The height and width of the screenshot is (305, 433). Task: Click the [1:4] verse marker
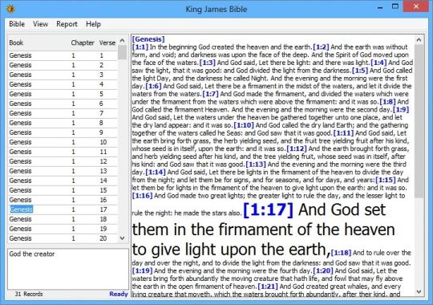(378, 63)
